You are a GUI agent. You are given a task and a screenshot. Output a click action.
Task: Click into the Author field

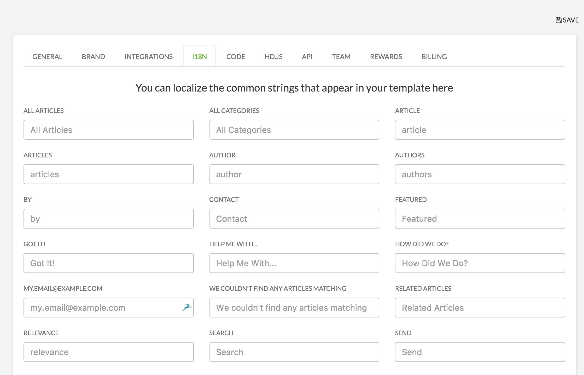[294, 174]
